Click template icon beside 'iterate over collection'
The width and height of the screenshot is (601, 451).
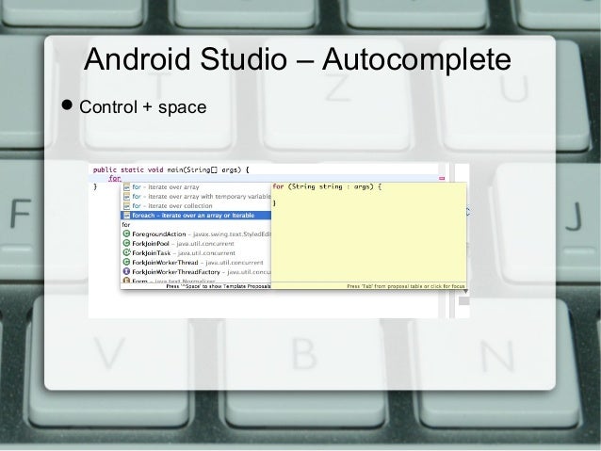click(126, 206)
